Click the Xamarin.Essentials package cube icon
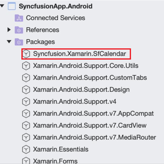 (26, 149)
